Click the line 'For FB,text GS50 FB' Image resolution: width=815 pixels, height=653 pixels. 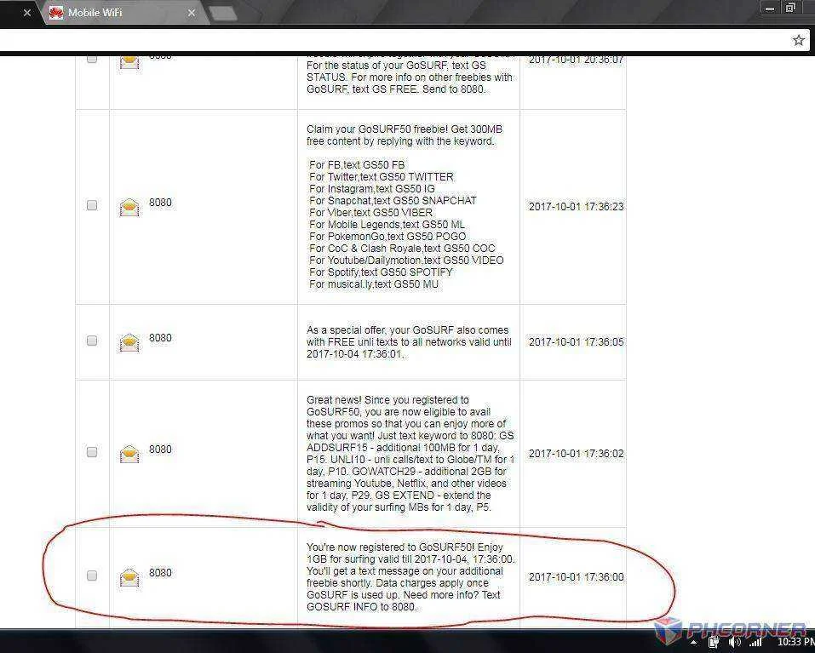tap(357, 164)
